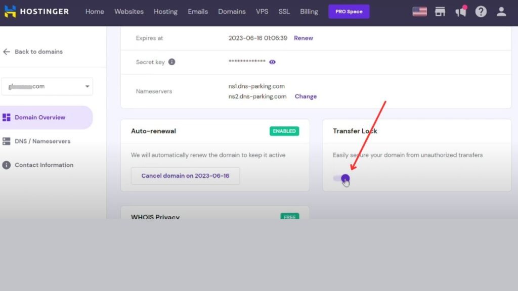
Task: Open the announcements megaphone icon
Action: click(461, 12)
